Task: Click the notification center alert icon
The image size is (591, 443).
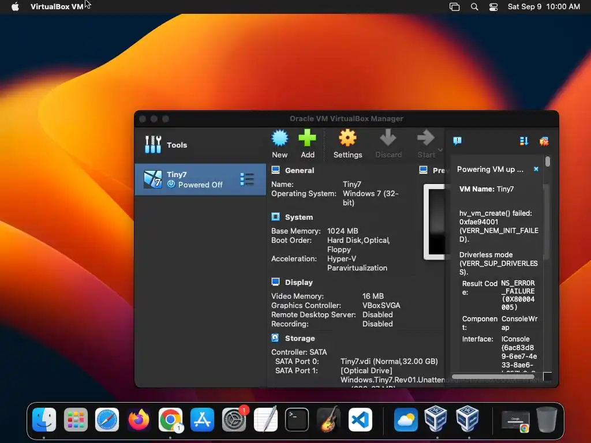Action: 457,141
